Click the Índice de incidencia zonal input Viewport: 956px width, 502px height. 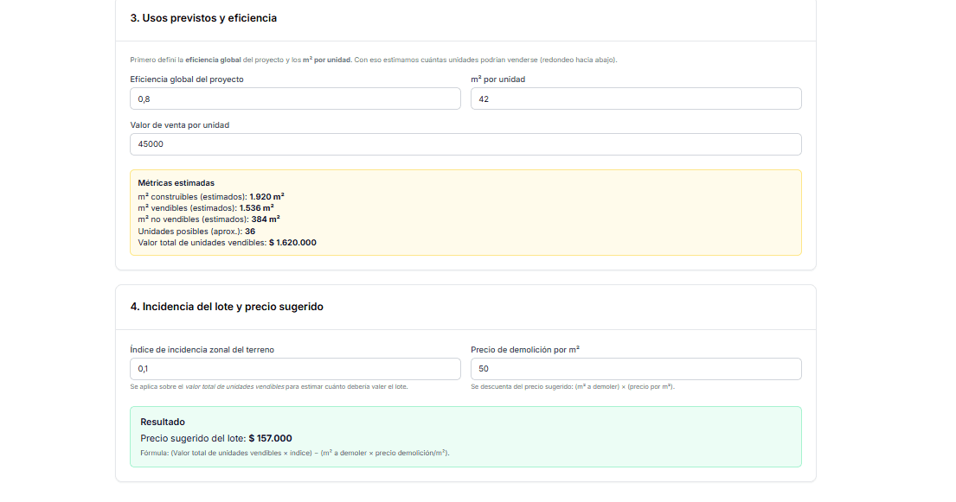tap(295, 369)
